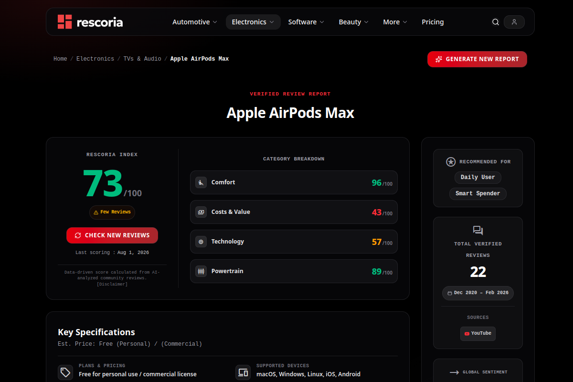Click the Comfort score 96
The width and height of the screenshot is (573, 382).
point(377,183)
